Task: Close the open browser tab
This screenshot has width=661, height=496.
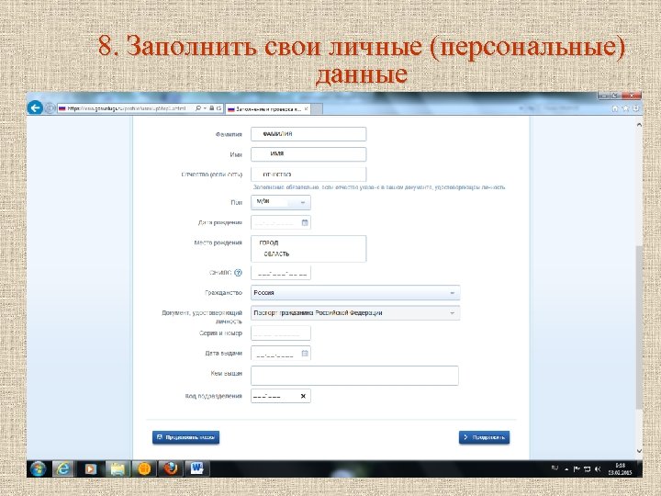Action: tap(306, 108)
